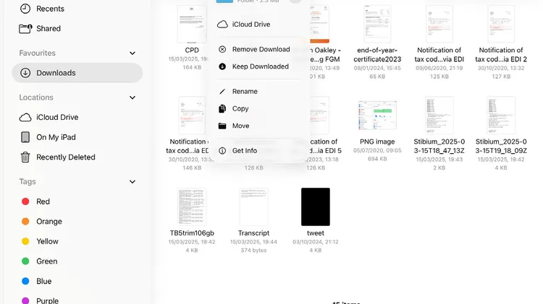Select the Green tag color dot
This screenshot has height=304, width=543.
[25, 261]
